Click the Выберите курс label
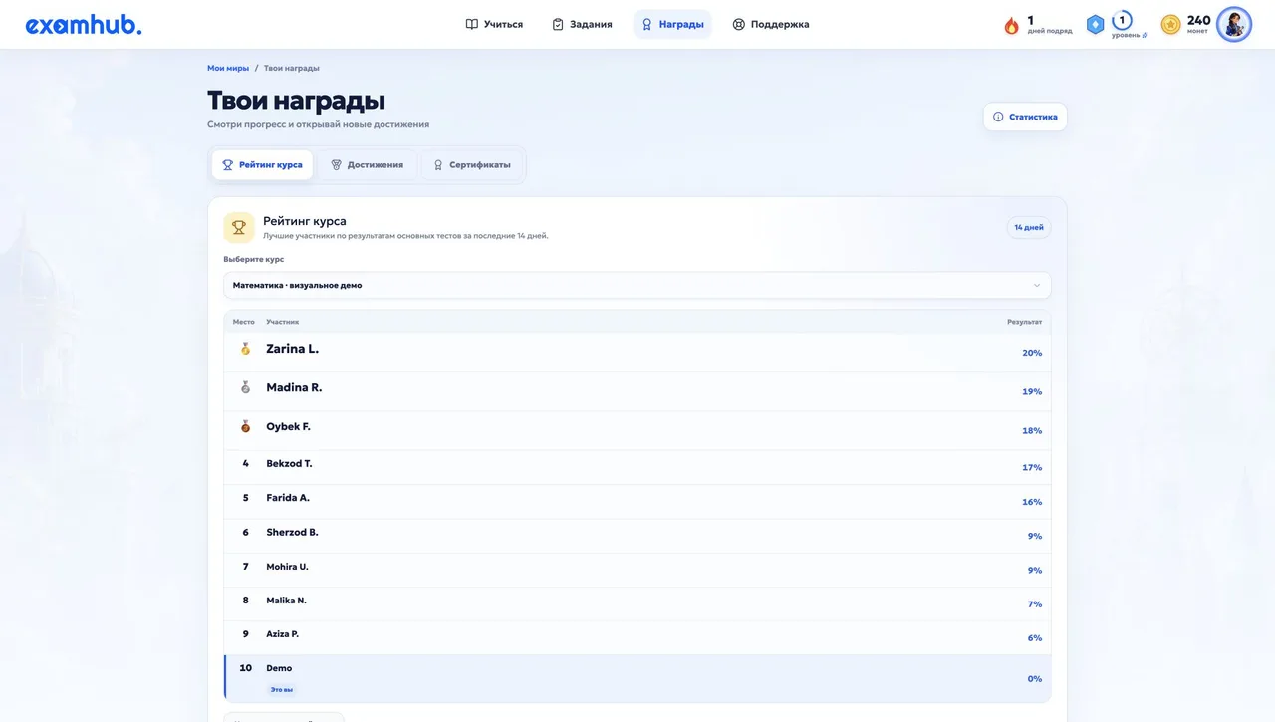Screen dimensions: 1275x722 [x=253, y=259]
